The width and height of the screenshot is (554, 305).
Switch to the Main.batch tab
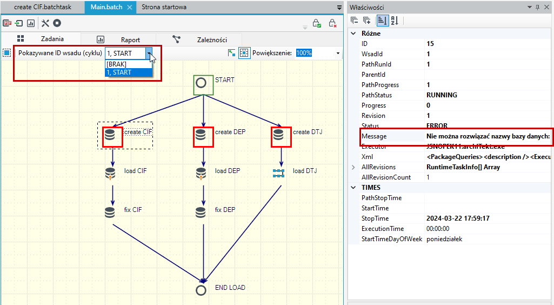(x=106, y=7)
